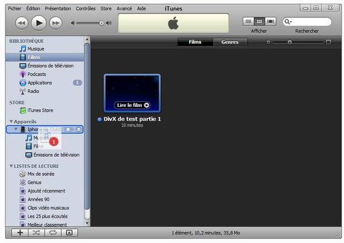Open the Store menu
This screenshot has height=243, width=344.
(x=106, y=9)
